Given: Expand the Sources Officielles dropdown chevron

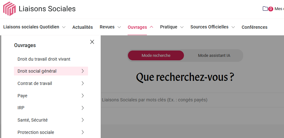Looking at the screenshot, I should [233, 27].
